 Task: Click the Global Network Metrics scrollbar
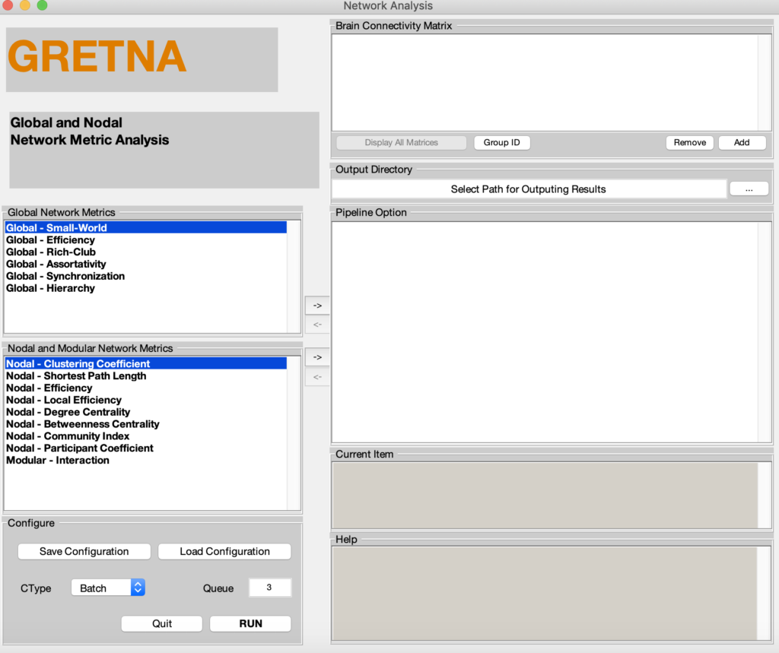(x=294, y=277)
